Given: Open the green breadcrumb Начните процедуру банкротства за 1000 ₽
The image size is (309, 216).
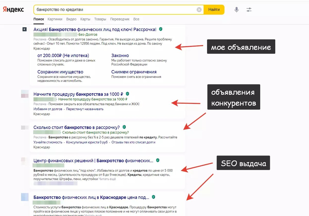Looking at the screenshot, I should pos(93,99).
